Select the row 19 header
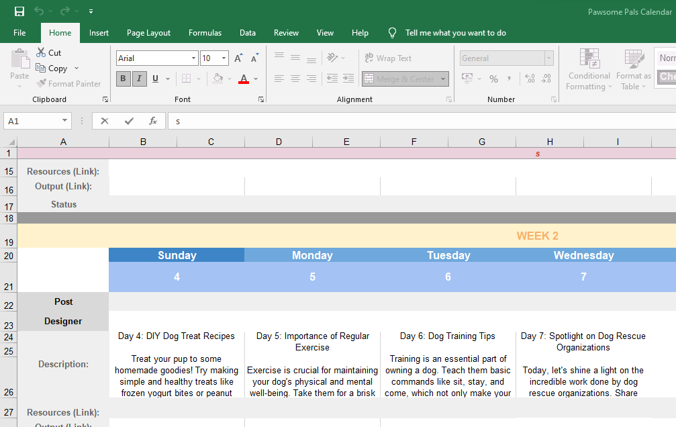676x427 pixels. (x=9, y=236)
